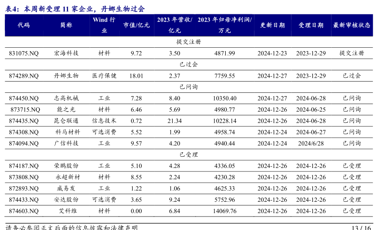The image size is (378, 230).
Task: Select the 丹娜生物 company name cell
Action: pyautogui.click(x=66, y=76)
